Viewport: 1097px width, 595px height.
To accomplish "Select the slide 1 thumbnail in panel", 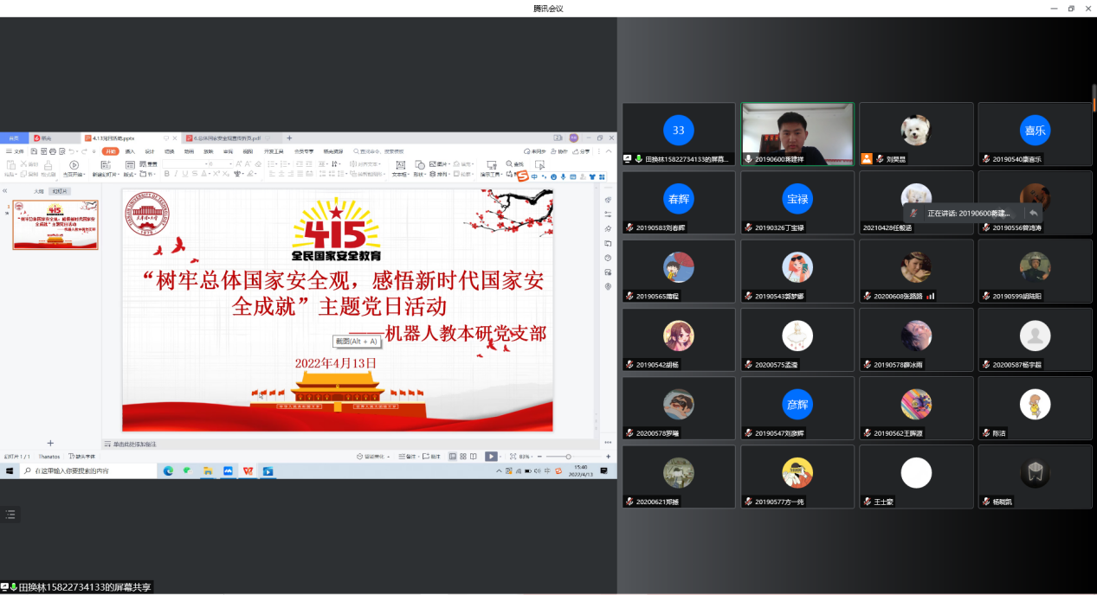I will point(55,225).
